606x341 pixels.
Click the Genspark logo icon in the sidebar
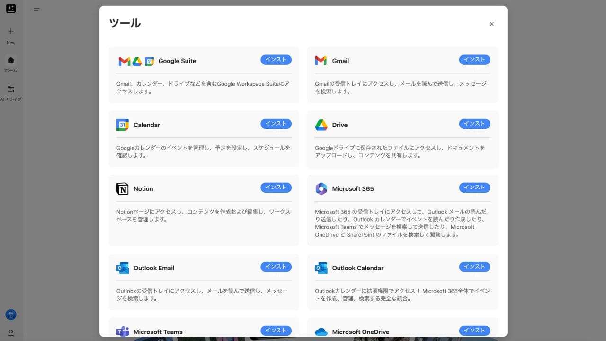pos(11,9)
